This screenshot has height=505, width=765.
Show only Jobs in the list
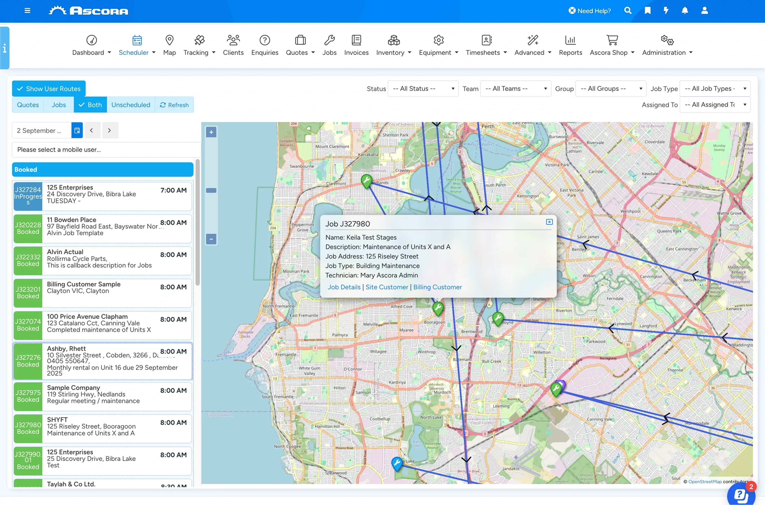pyautogui.click(x=59, y=105)
